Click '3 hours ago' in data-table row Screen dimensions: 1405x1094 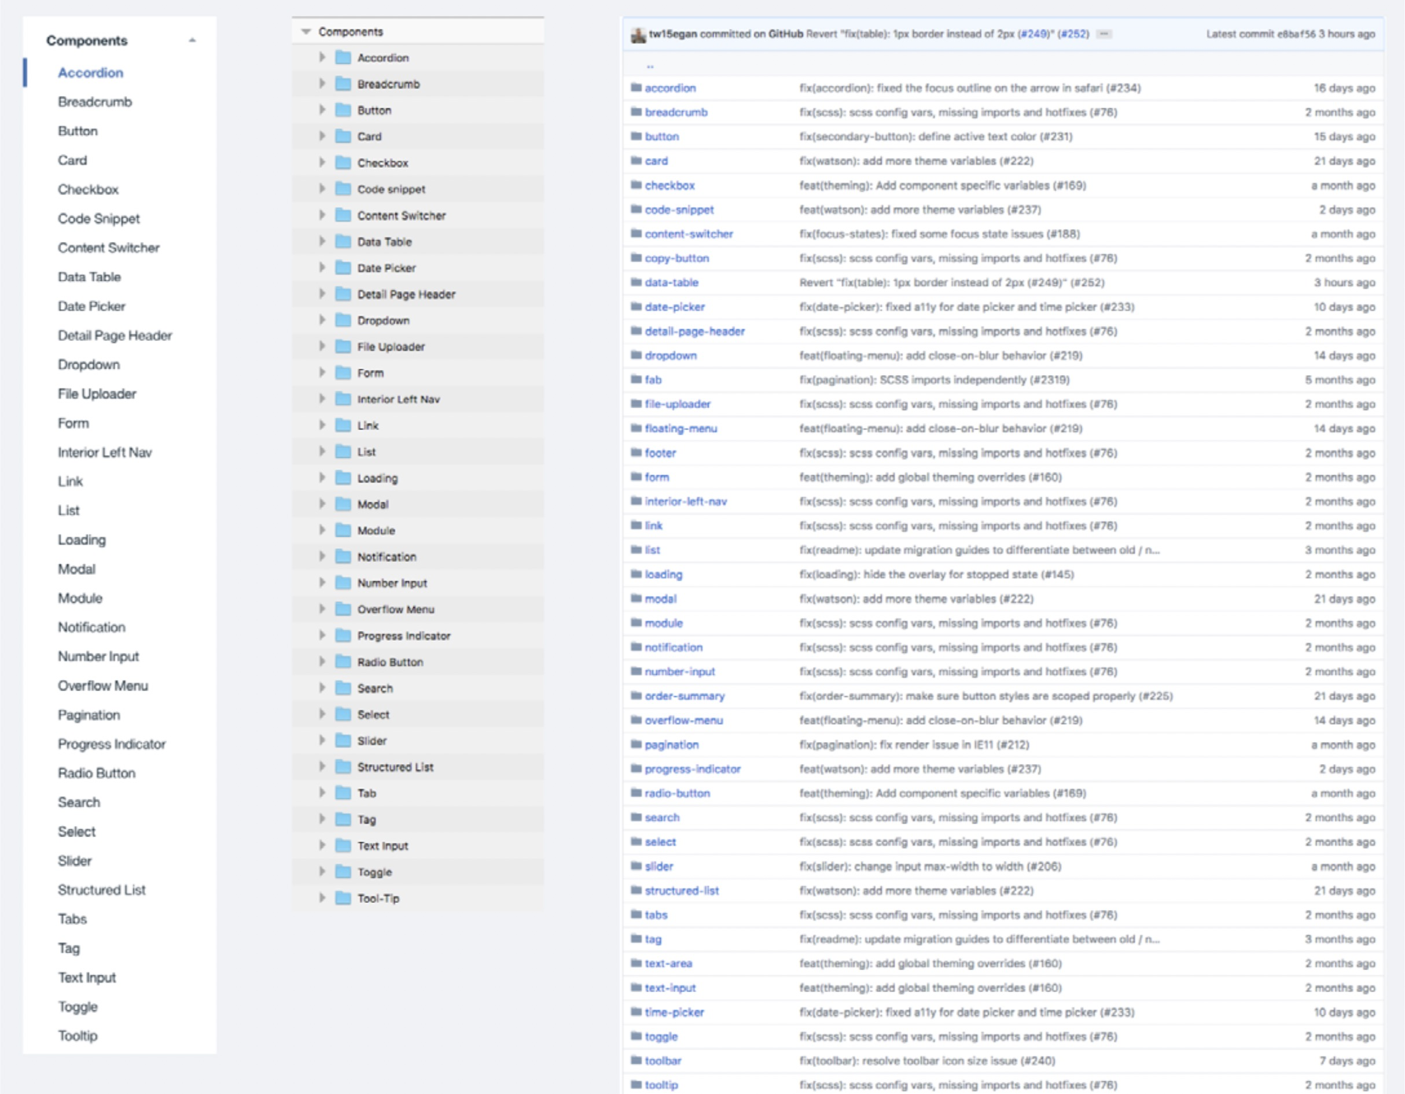pyautogui.click(x=1344, y=282)
